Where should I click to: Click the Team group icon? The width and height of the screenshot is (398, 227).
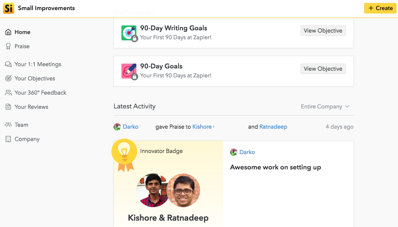click(8, 125)
